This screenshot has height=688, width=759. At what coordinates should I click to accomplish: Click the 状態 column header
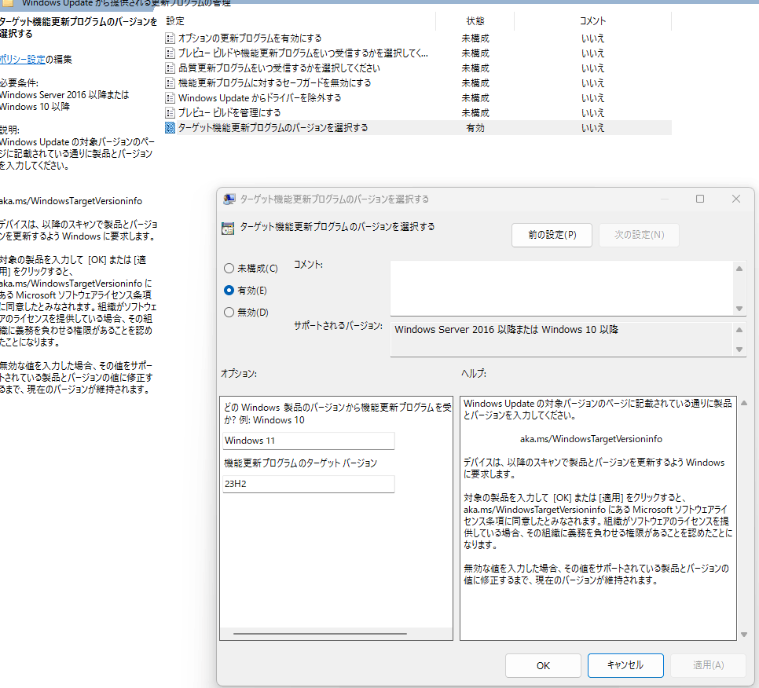pyautogui.click(x=475, y=21)
